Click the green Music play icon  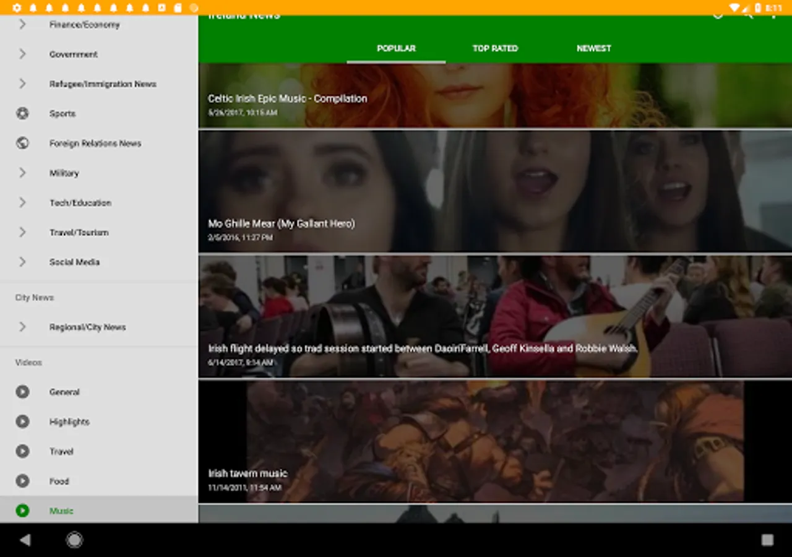[22, 511]
